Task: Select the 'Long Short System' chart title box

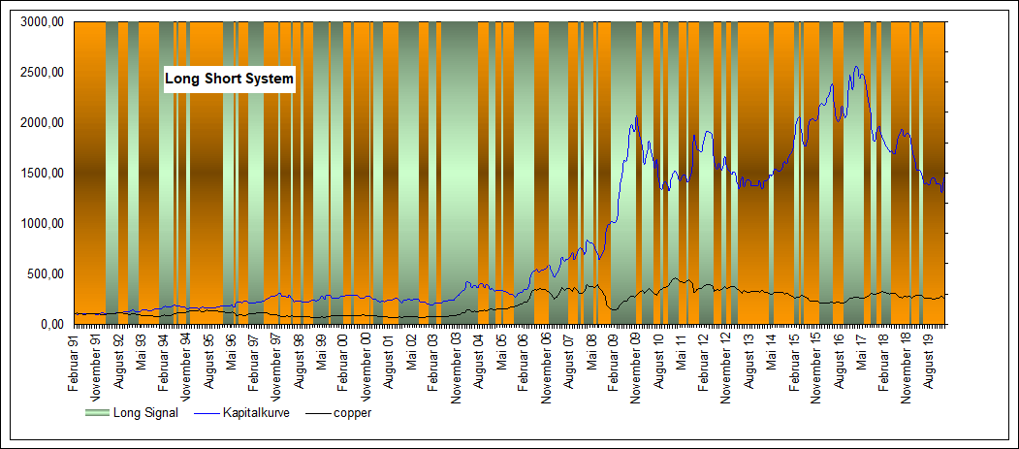Action: (229, 80)
